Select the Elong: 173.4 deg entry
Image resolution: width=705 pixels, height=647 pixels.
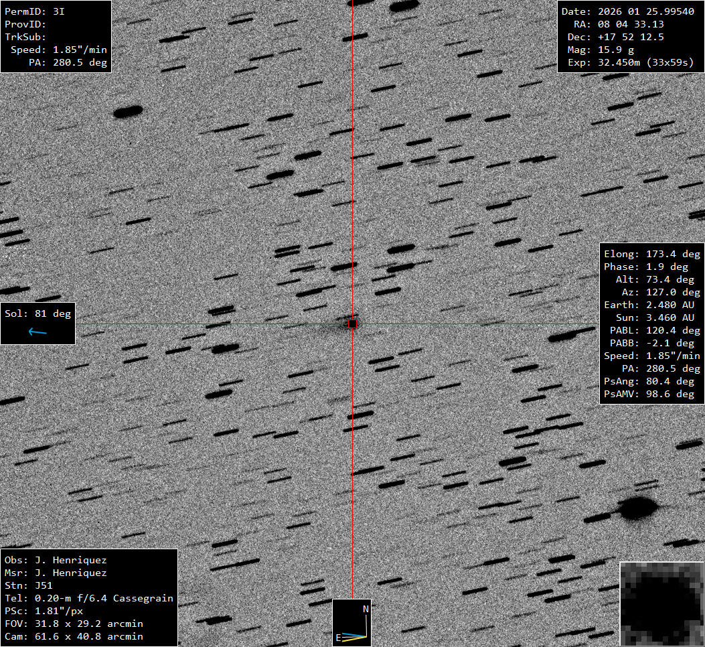pyautogui.click(x=651, y=254)
